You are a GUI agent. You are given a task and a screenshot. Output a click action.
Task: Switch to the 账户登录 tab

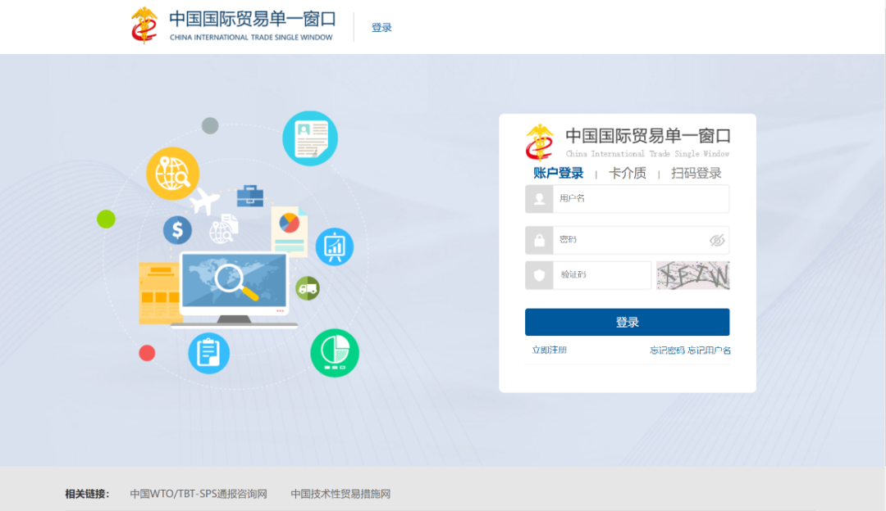[x=559, y=173]
